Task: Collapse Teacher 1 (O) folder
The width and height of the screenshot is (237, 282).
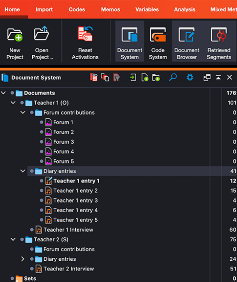Action: click(13, 103)
